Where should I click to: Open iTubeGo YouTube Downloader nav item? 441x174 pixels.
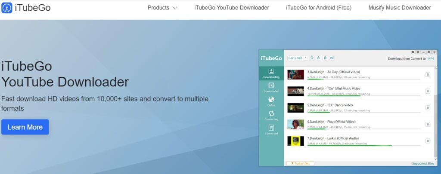231,8
